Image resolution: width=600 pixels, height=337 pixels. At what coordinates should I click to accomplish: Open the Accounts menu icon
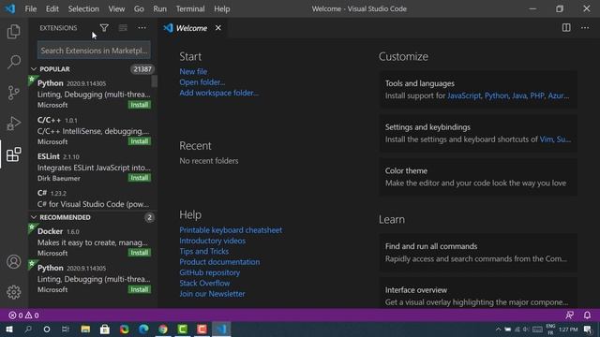(14, 262)
